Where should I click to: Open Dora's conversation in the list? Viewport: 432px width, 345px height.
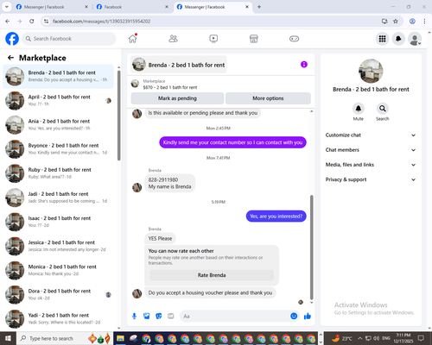[59, 294]
